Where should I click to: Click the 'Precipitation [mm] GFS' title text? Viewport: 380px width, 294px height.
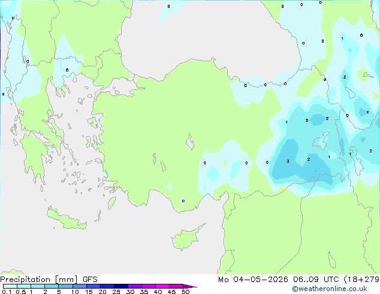(49, 280)
